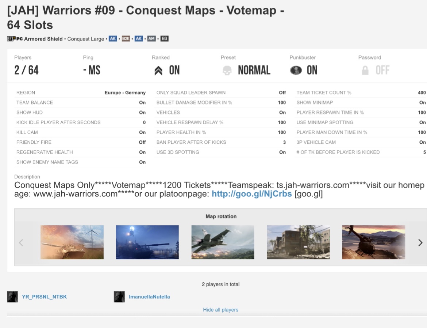Click the FRIENDLY FIRE setting row
Viewport: 427px width, 328px height.
click(x=81, y=142)
